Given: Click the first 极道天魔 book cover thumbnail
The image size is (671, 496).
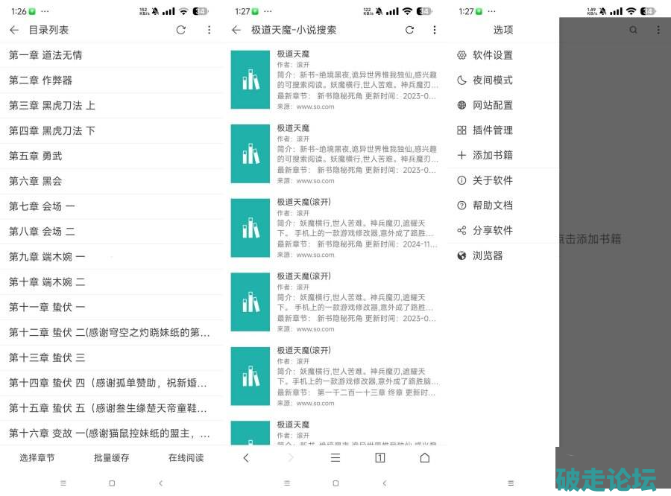Looking at the screenshot, I should [250, 80].
